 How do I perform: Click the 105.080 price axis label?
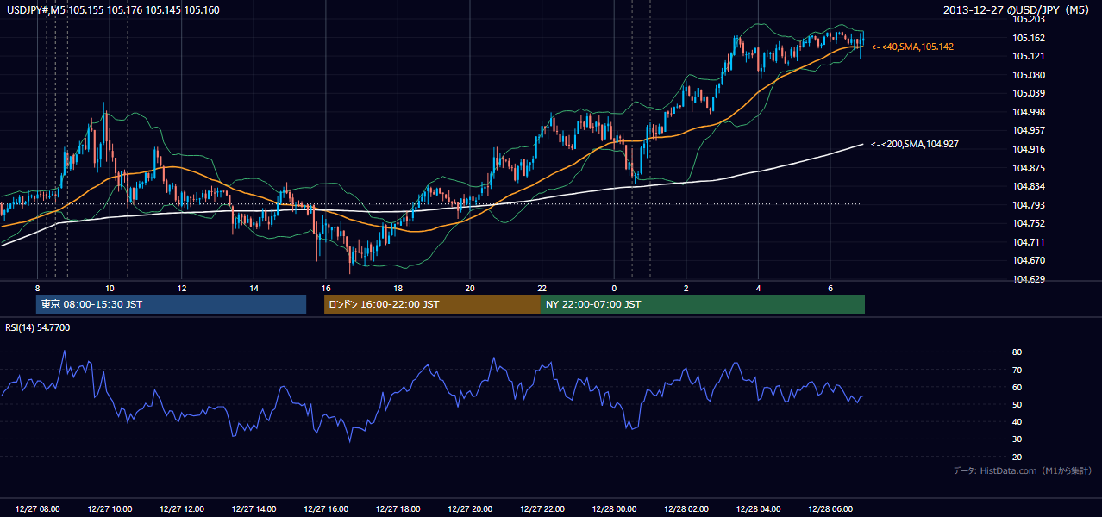point(1029,75)
